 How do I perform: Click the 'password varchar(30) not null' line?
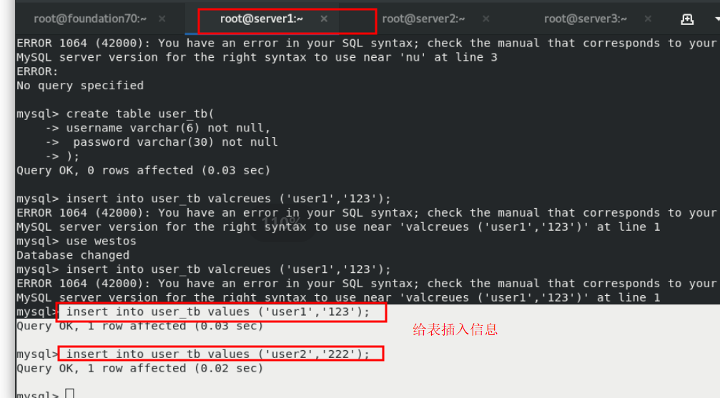click(x=175, y=142)
